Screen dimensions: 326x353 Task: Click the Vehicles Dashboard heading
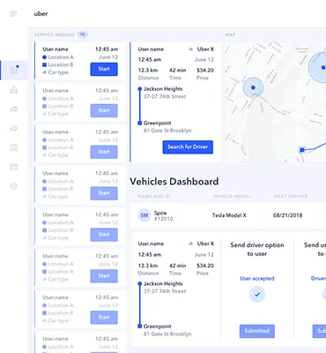[174, 182]
